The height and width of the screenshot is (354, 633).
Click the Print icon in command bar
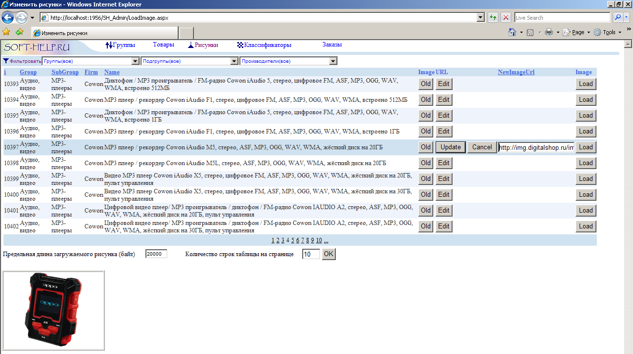pyautogui.click(x=548, y=32)
